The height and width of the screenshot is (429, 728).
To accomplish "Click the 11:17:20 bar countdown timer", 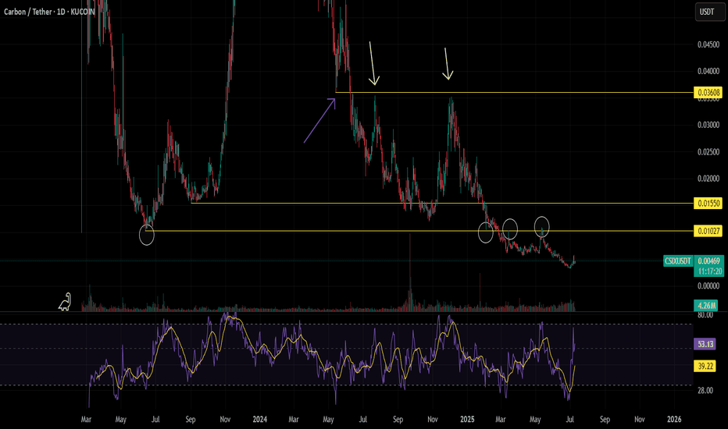I will (x=708, y=271).
